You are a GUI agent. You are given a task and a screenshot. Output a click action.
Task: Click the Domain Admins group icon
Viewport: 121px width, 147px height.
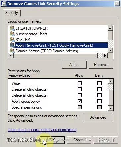point(12,51)
